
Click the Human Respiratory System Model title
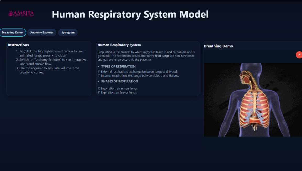click(x=130, y=14)
